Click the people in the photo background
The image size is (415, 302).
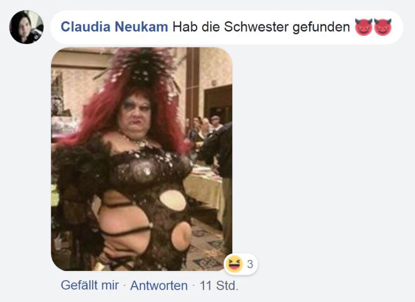tap(204, 127)
